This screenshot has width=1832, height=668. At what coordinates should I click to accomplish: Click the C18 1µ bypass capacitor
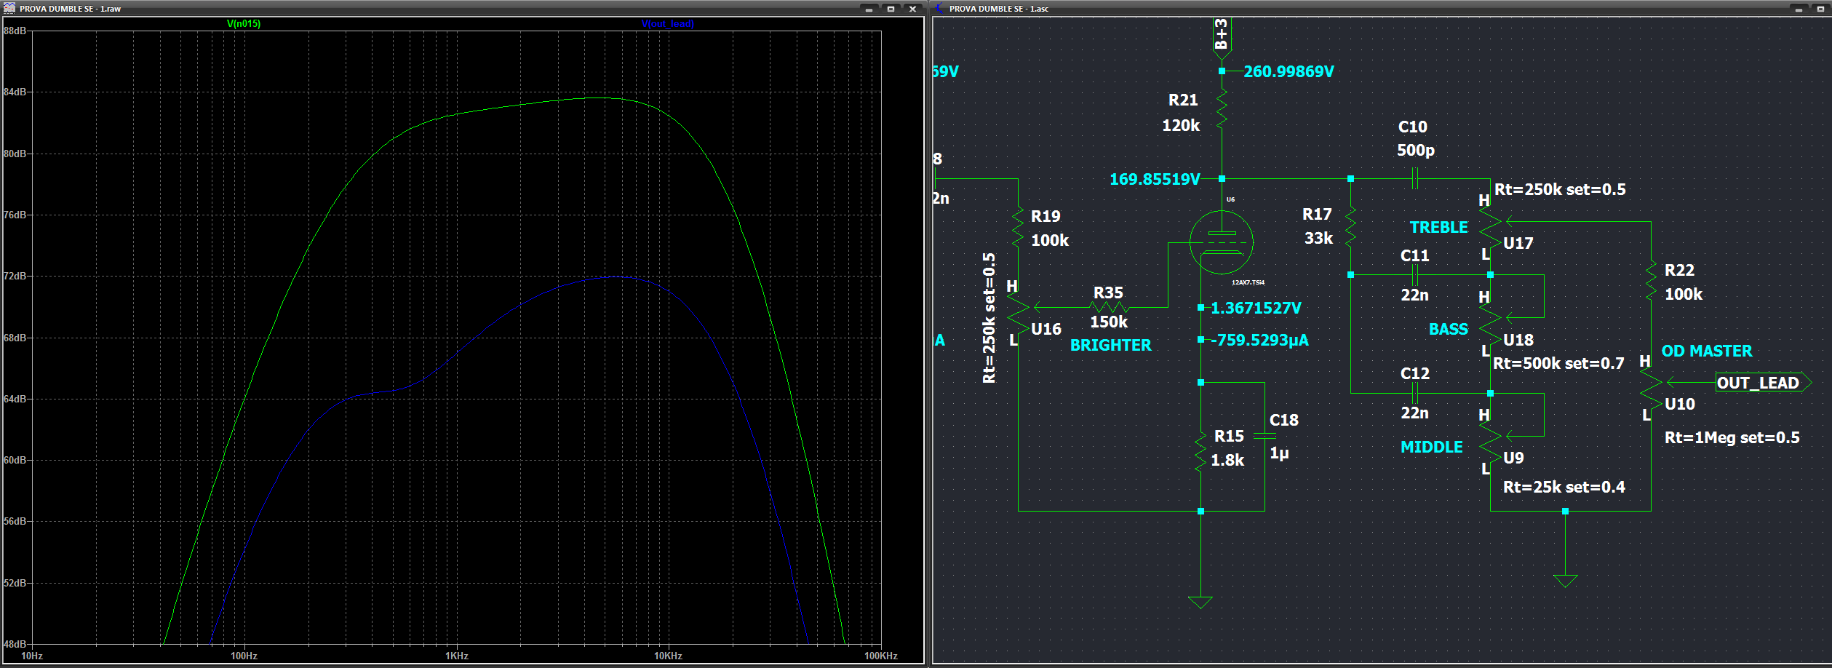pyautogui.click(x=1265, y=436)
